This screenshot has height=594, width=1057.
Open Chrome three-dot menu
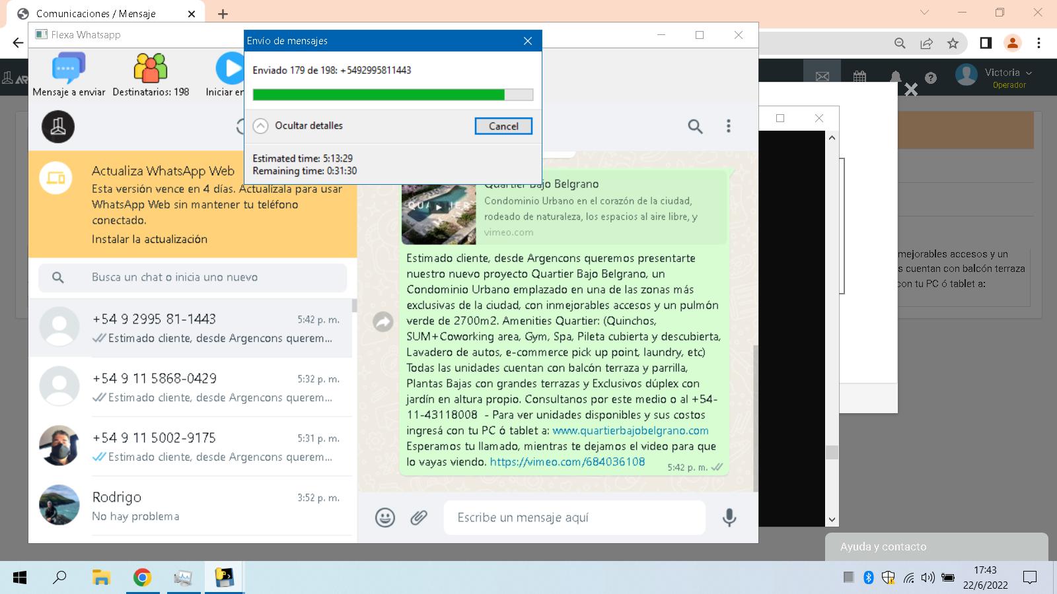pyautogui.click(x=1039, y=43)
